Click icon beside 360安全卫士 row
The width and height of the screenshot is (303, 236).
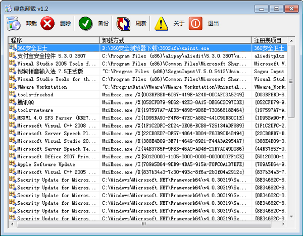[x=13, y=48]
